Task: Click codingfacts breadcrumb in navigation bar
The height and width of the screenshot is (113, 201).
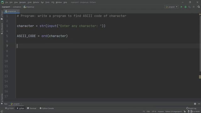Action: [x=17, y=7]
